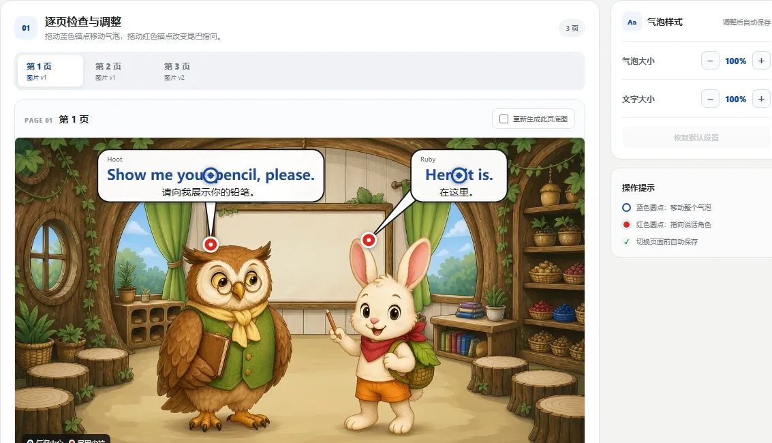Screen dimensions: 772x443
Task: Click the blue anchor on Ruby's speech bubble
Action: point(459,174)
